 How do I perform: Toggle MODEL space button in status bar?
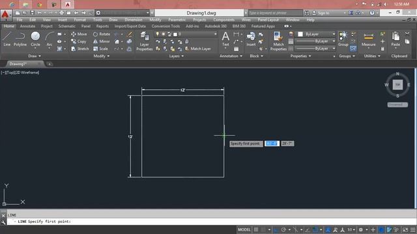point(244,229)
